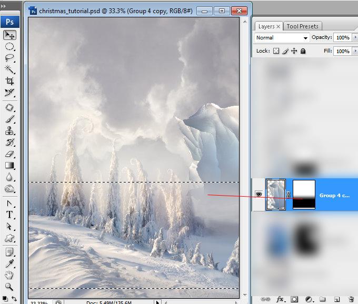Select the Move tool
This screenshot has height=304, width=358.
9,35
